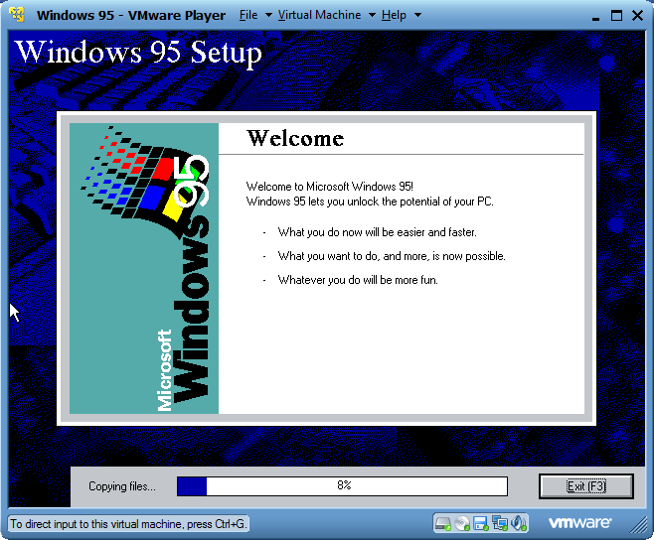Click 'What you want to do' line

pos(392,256)
